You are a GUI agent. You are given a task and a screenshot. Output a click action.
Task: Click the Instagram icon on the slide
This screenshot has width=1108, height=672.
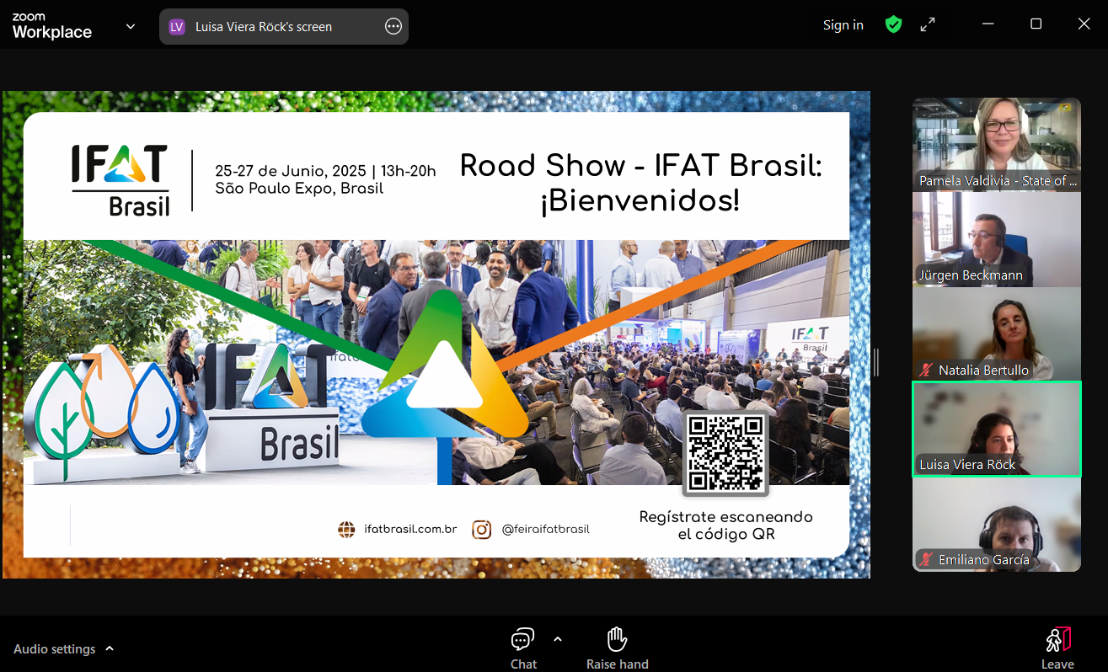[482, 530]
